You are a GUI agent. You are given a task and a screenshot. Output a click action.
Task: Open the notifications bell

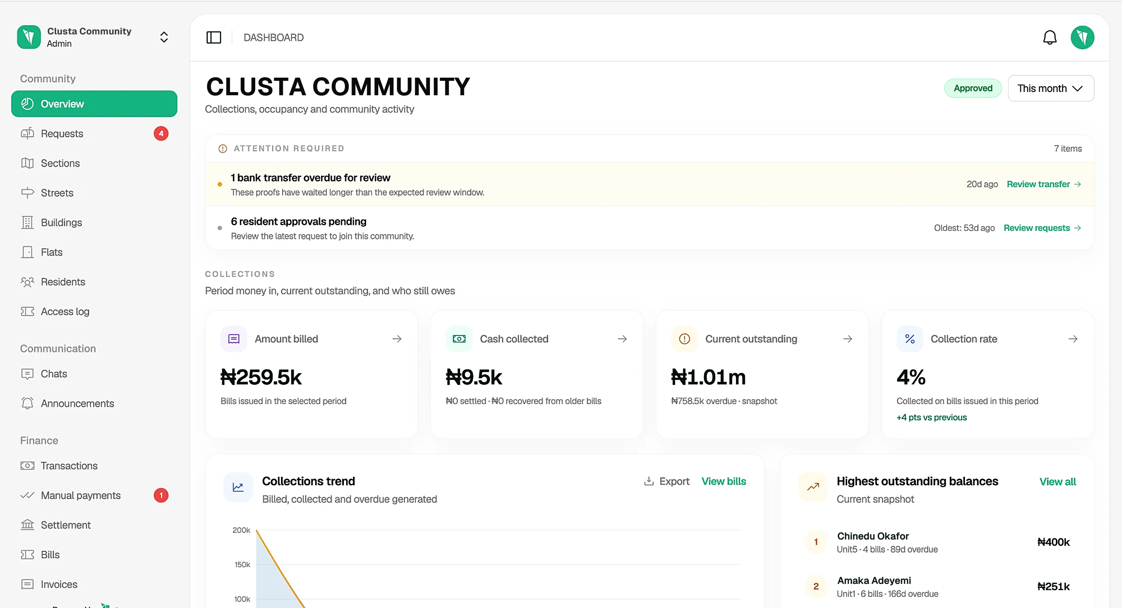point(1050,38)
